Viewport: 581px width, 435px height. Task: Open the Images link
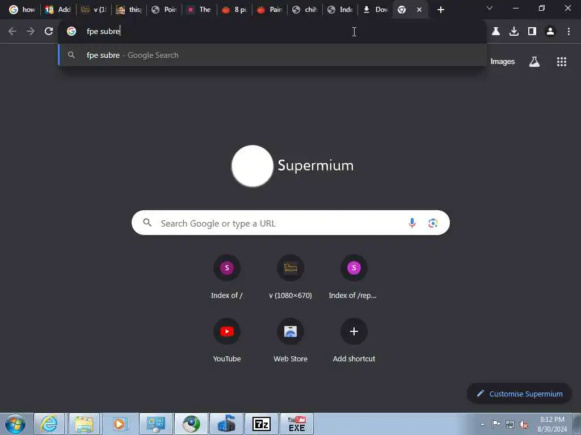(x=503, y=62)
